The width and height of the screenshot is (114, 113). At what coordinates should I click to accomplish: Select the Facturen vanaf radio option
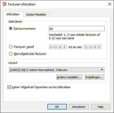tap(10, 47)
